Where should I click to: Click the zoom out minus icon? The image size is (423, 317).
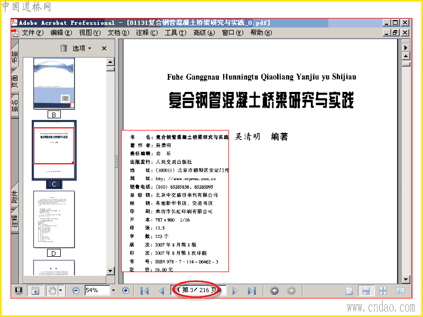(76, 291)
